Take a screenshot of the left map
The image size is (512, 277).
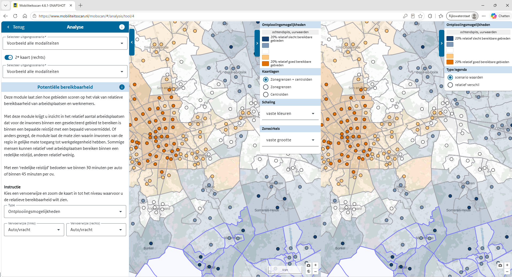tap(309, 265)
